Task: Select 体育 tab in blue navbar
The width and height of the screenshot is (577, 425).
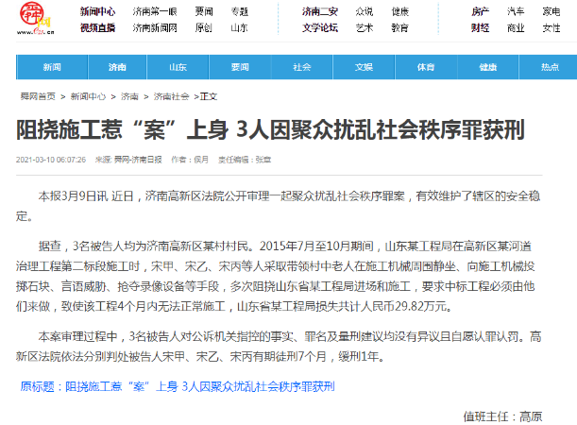Action: (x=426, y=67)
